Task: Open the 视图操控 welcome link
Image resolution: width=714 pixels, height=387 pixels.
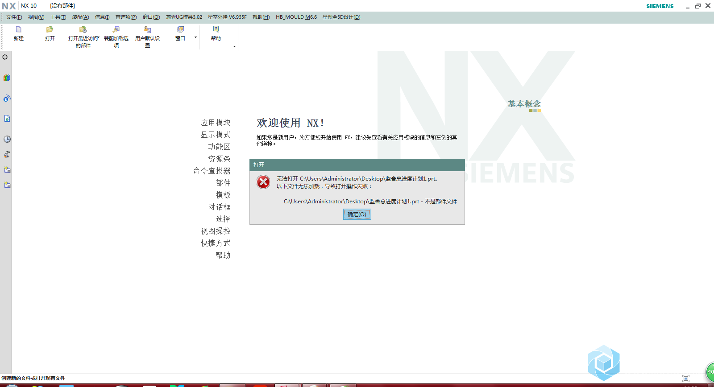Action: click(216, 231)
